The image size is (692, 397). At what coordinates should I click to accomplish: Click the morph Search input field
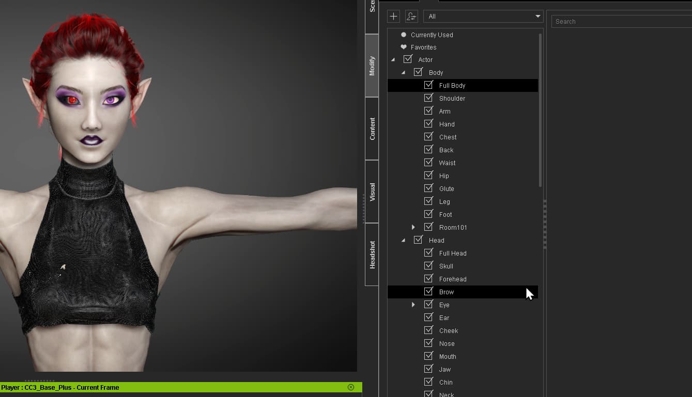click(620, 21)
